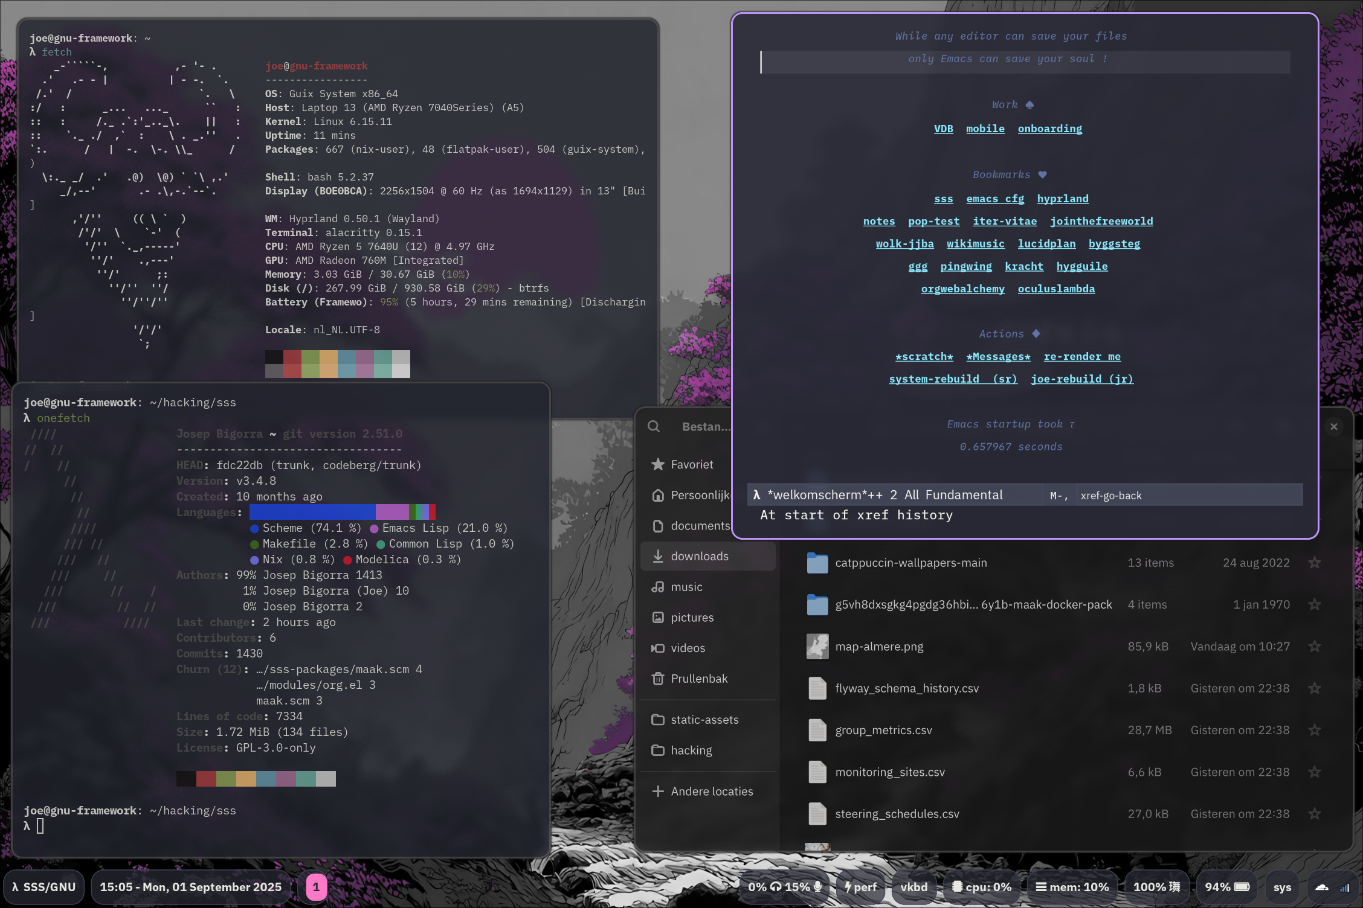
Task: Click Andere locaties in sidebar
Action: point(708,791)
